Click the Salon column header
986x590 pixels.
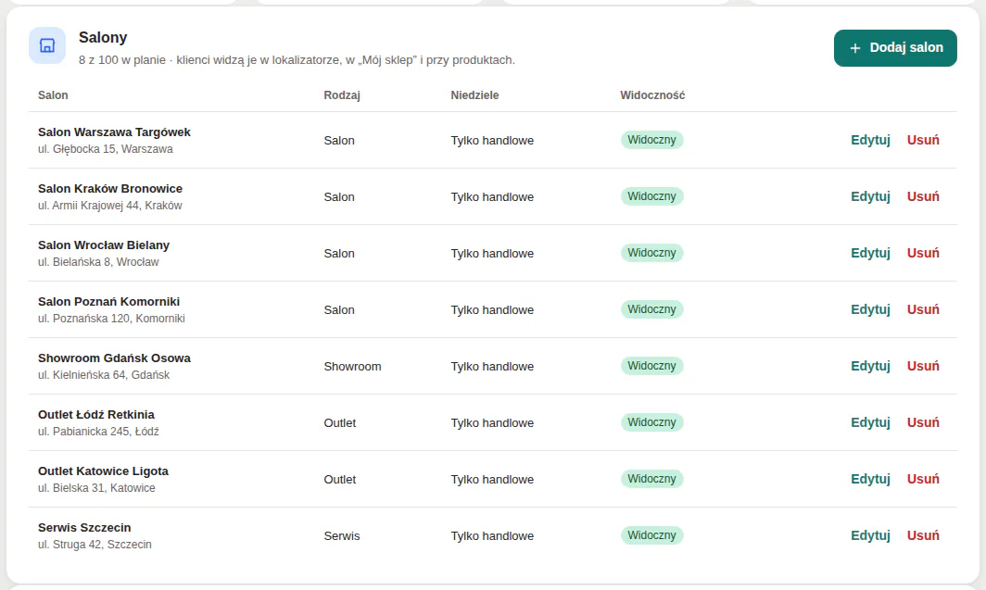(x=53, y=95)
